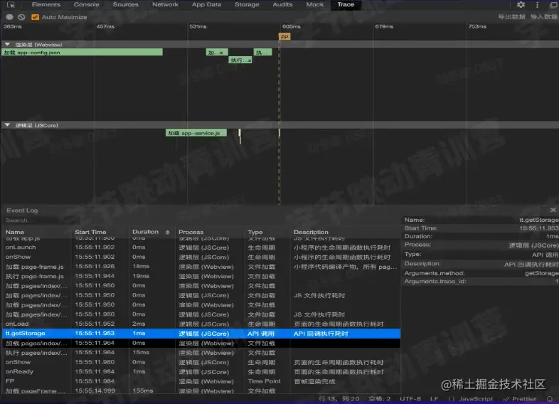The height and width of the screenshot is (404, 559).
Task: Click the Time Point type cell
Action: coord(264,381)
